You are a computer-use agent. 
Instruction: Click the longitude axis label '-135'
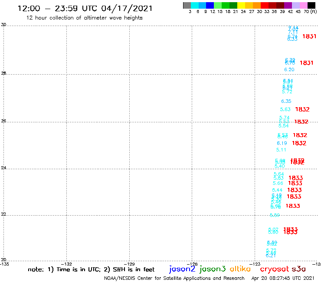4,264
